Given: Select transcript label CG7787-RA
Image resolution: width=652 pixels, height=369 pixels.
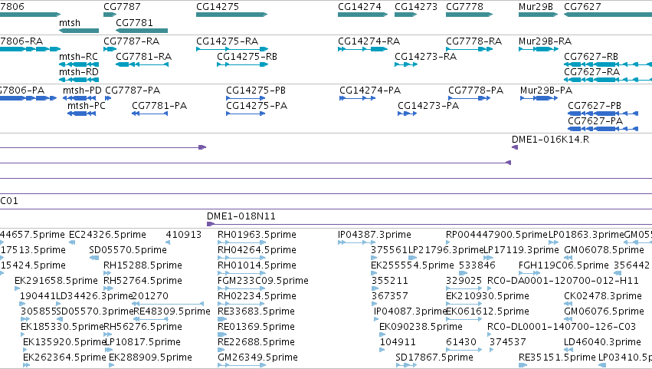Looking at the screenshot, I should 132,41.
